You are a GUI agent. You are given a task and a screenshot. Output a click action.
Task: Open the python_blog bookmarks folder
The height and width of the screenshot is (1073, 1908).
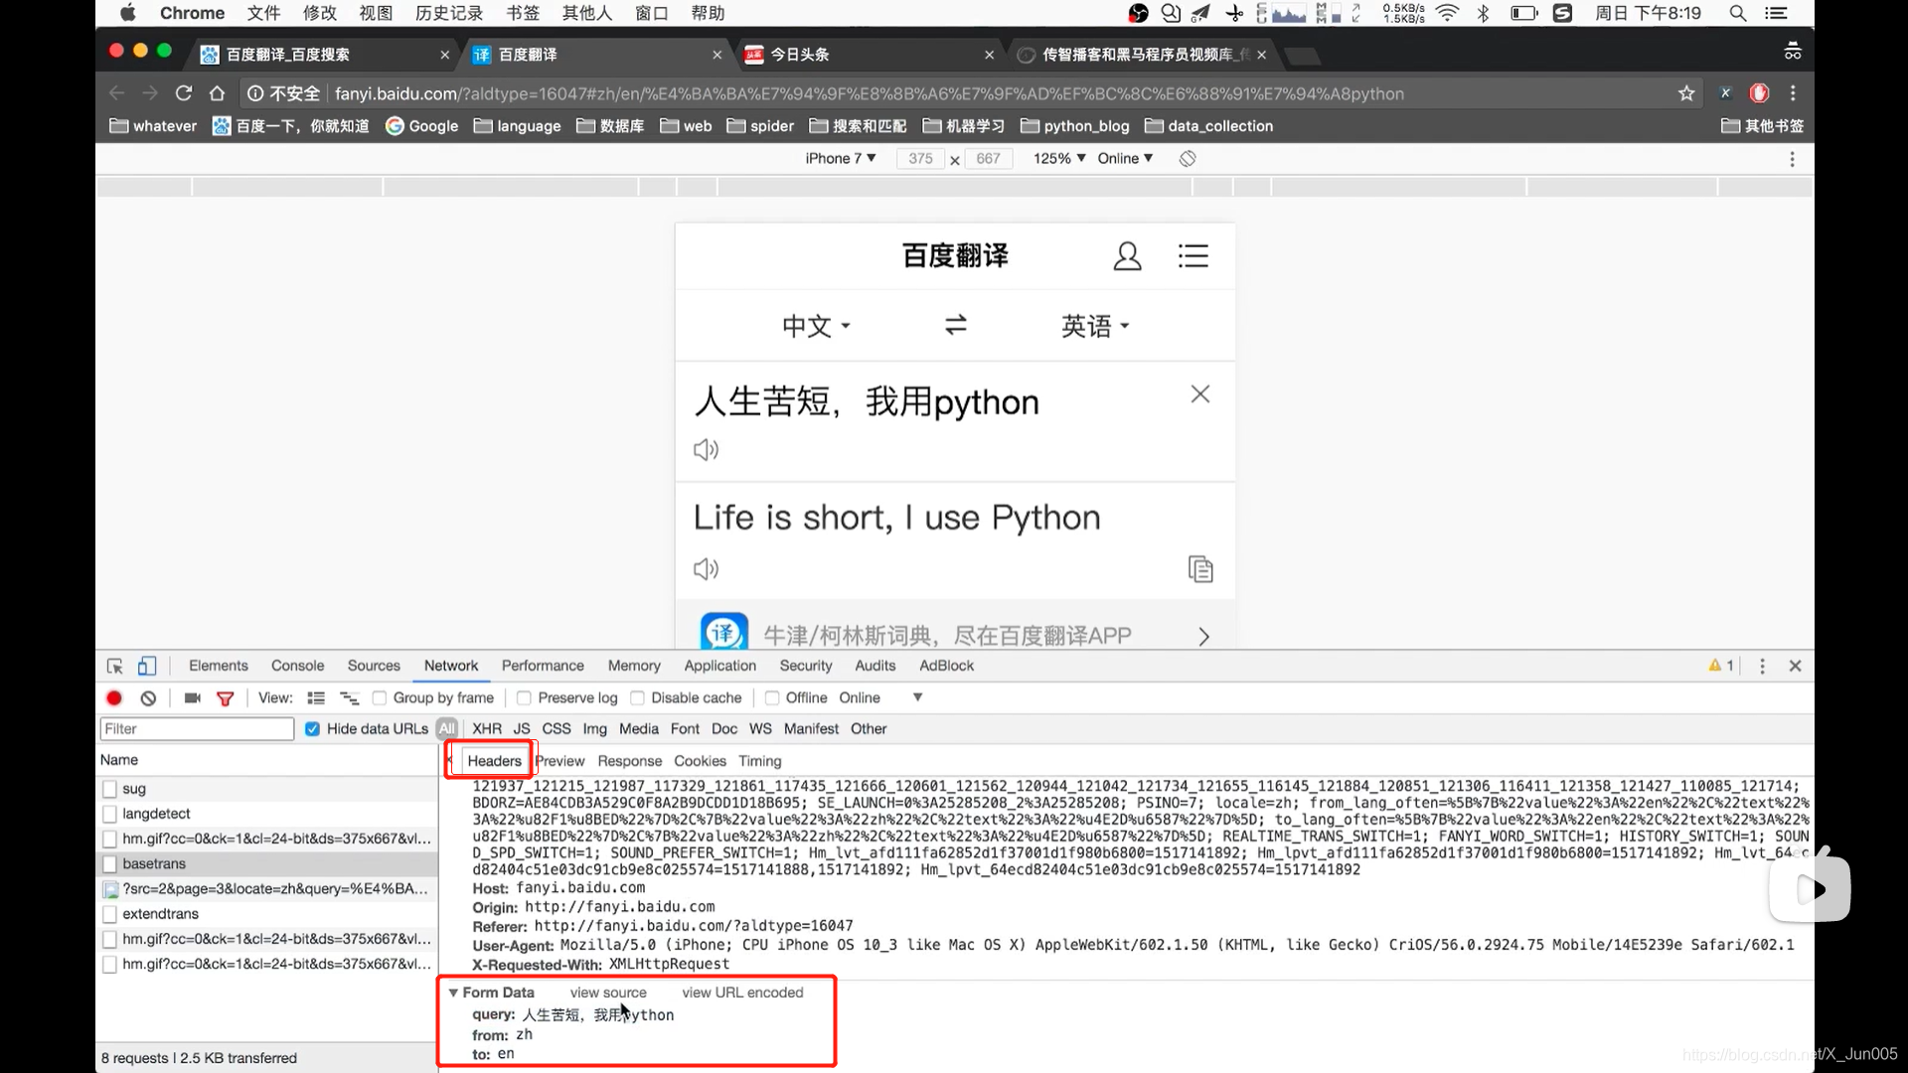tap(1075, 126)
